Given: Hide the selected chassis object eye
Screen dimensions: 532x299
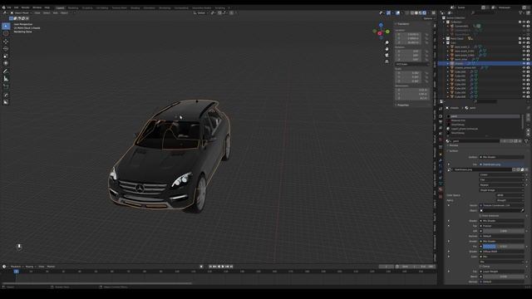Looking at the screenshot, I should point(524,63).
